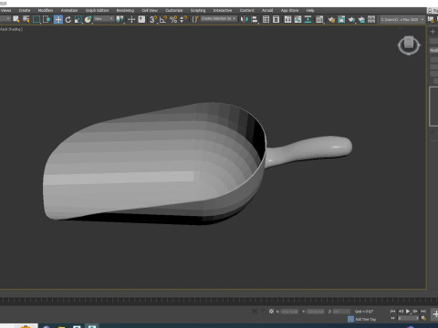Open the Graph Editors menu
The width and height of the screenshot is (438, 328).
[x=97, y=10]
